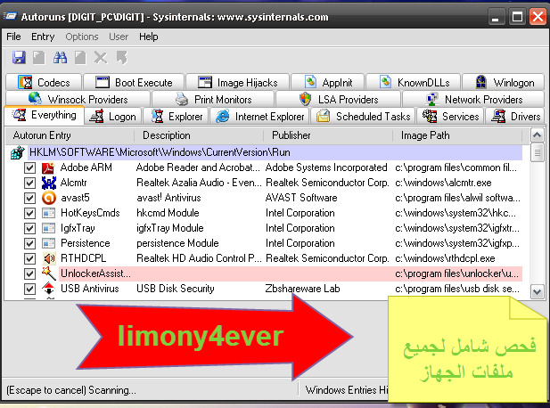Click the vertical scrollbar thumb

coord(537,152)
